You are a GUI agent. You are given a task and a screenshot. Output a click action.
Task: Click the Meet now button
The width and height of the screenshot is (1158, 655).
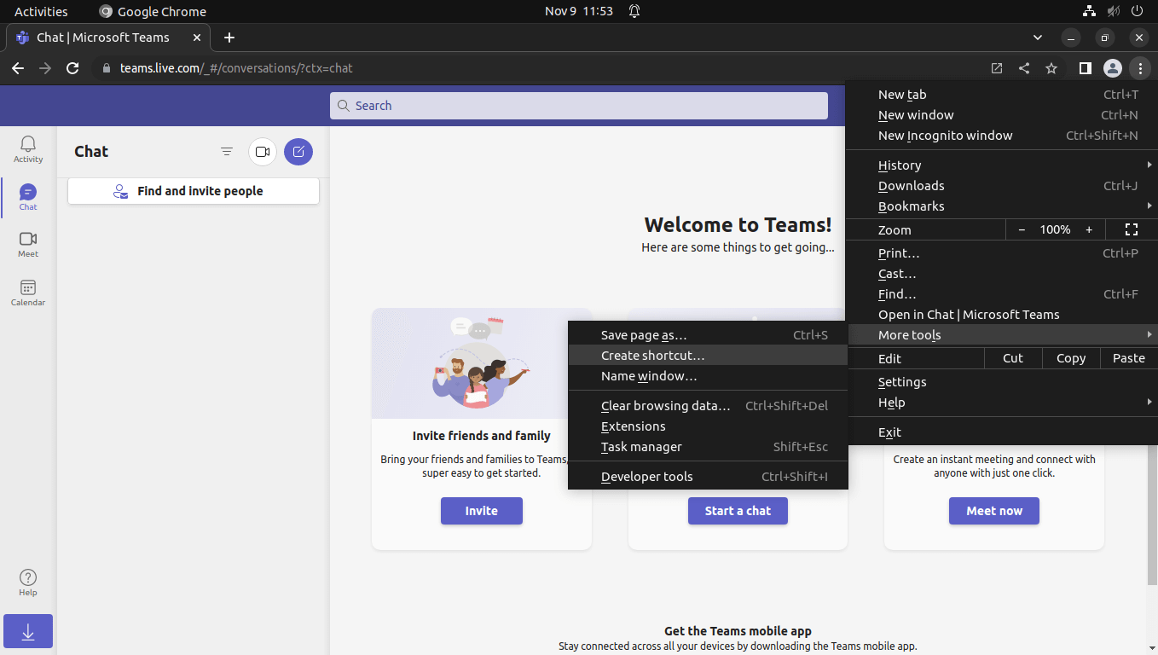click(993, 511)
